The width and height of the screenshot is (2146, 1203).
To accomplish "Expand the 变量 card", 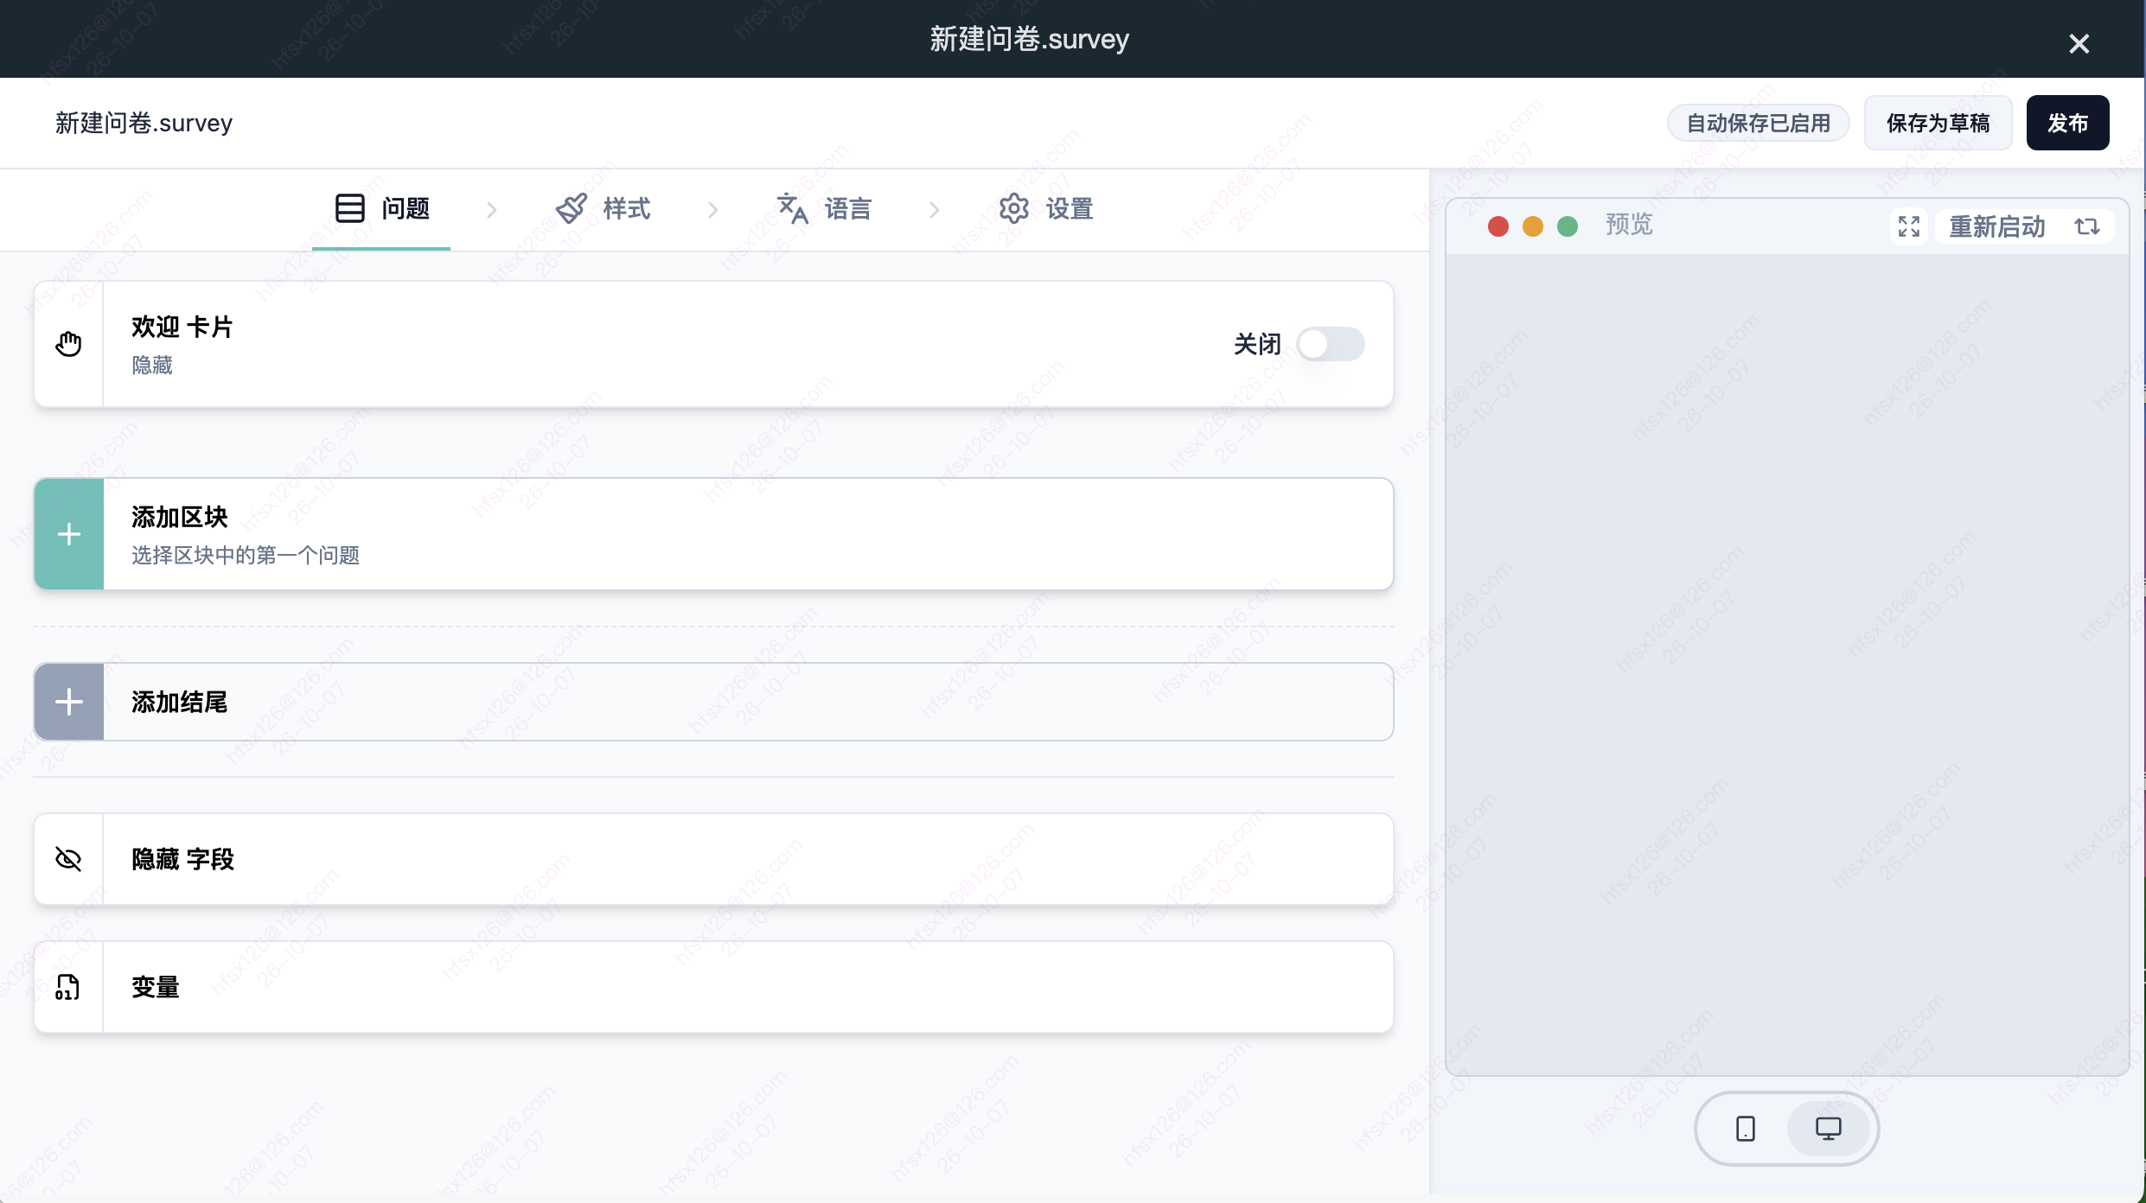I will pyautogui.click(x=714, y=987).
